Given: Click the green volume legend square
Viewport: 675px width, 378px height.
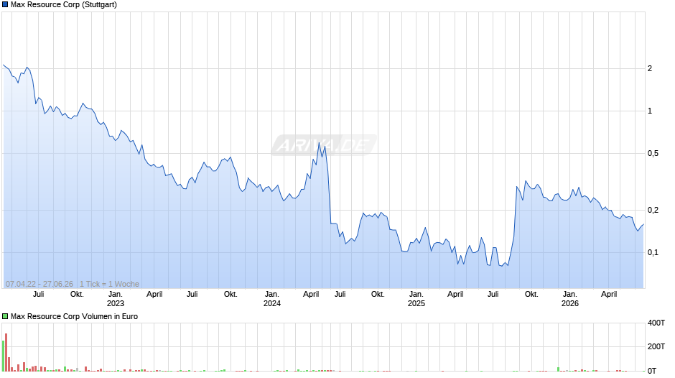Looking at the screenshot, I should click(x=5, y=316).
